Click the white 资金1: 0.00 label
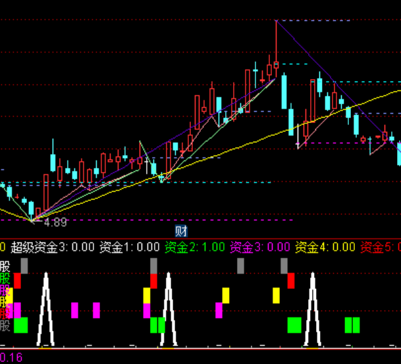This screenshot has width=401, height=364. click(x=129, y=247)
